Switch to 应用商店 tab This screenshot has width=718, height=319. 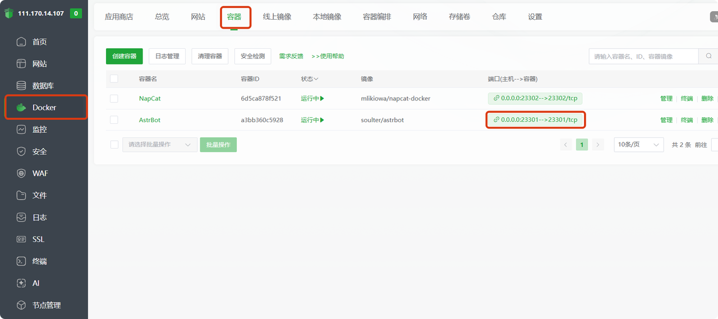pyautogui.click(x=119, y=17)
